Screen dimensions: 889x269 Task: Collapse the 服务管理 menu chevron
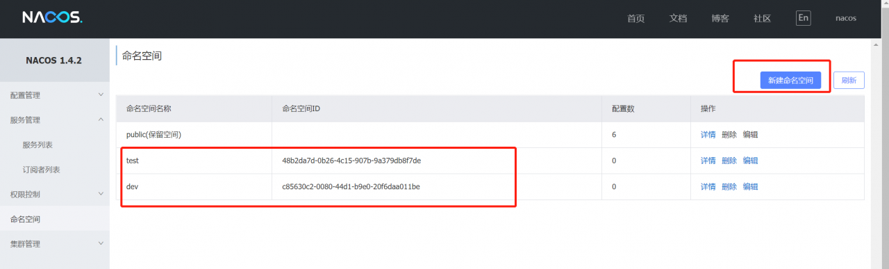point(101,120)
